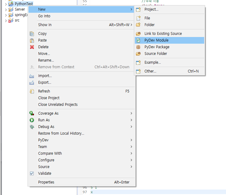226x195 pixels.
Task: Click the 'x' text on line 97
Action: click(x=92, y=192)
